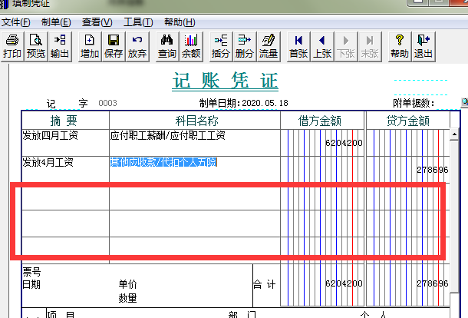The image size is (468, 318).
Task: Open the 查询 search tool
Action: [167, 47]
